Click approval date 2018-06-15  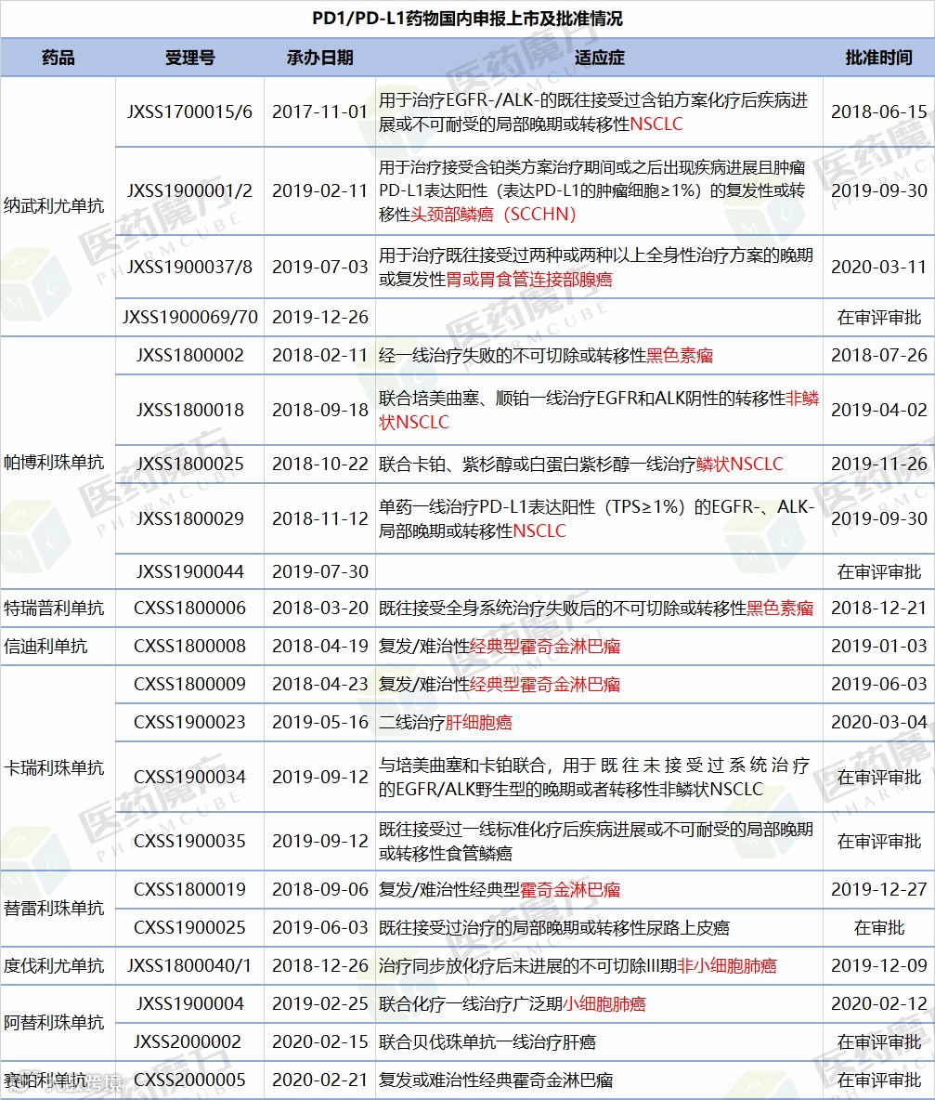(879, 111)
